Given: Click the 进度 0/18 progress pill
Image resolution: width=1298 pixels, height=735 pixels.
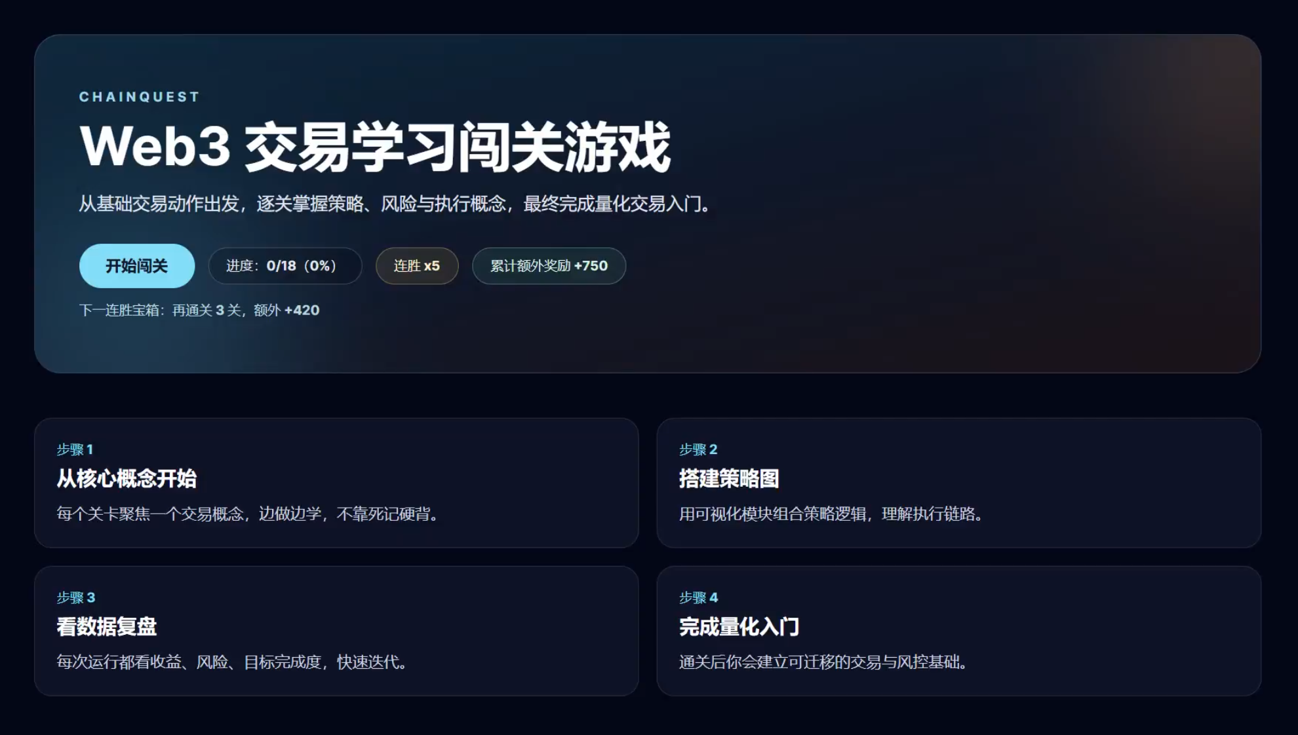Looking at the screenshot, I should click(285, 266).
